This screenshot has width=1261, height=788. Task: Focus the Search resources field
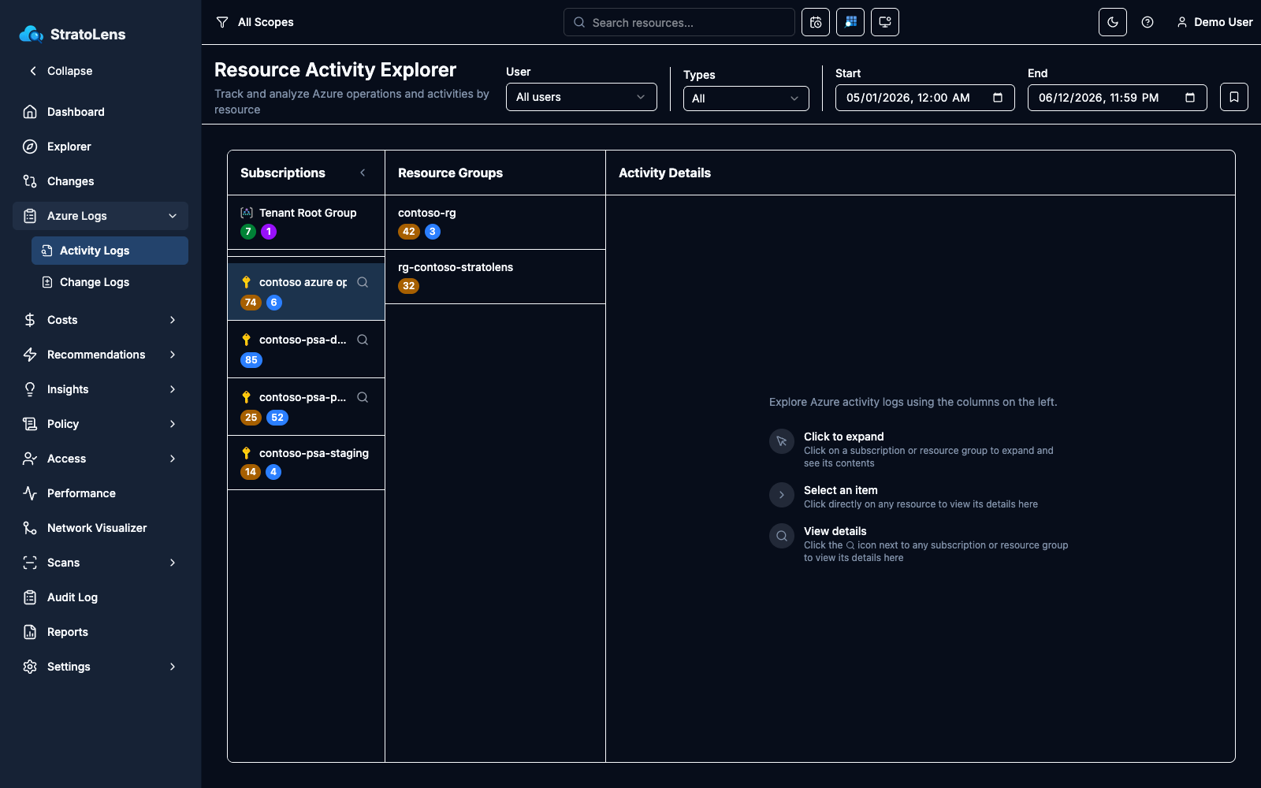pyautogui.click(x=679, y=22)
